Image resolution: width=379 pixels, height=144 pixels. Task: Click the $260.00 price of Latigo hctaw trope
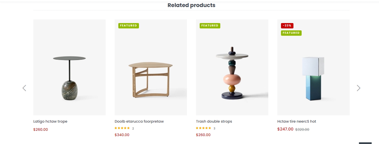41,130
